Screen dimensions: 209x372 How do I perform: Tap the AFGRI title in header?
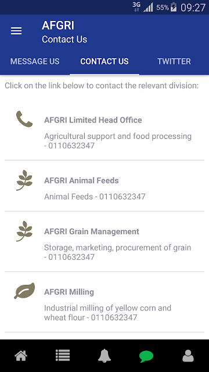(58, 26)
